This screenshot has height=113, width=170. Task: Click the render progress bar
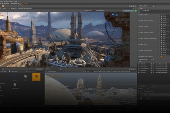coord(129,11)
